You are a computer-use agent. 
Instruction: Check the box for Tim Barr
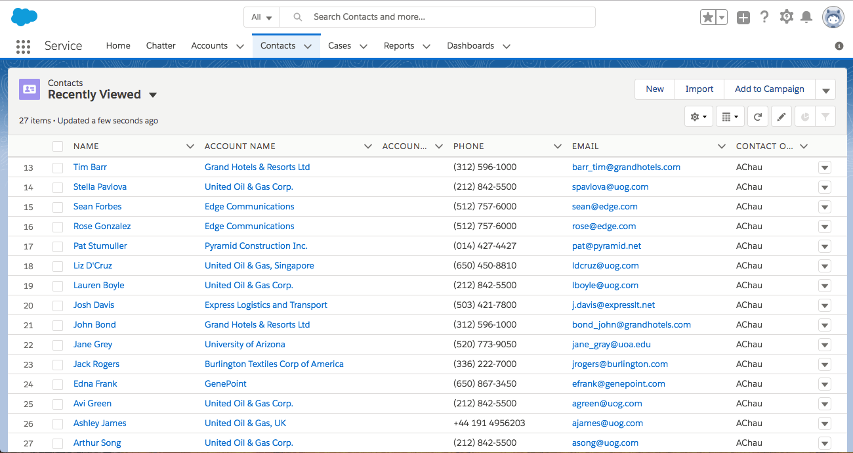(58, 167)
